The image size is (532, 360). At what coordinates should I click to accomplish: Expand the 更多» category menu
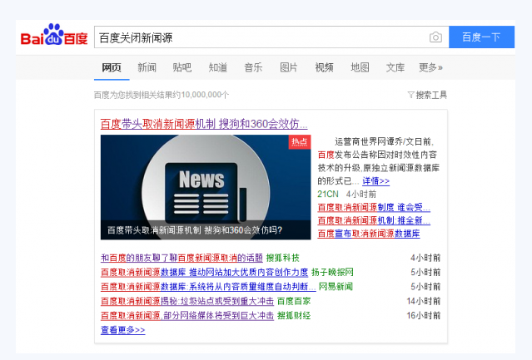click(x=430, y=67)
